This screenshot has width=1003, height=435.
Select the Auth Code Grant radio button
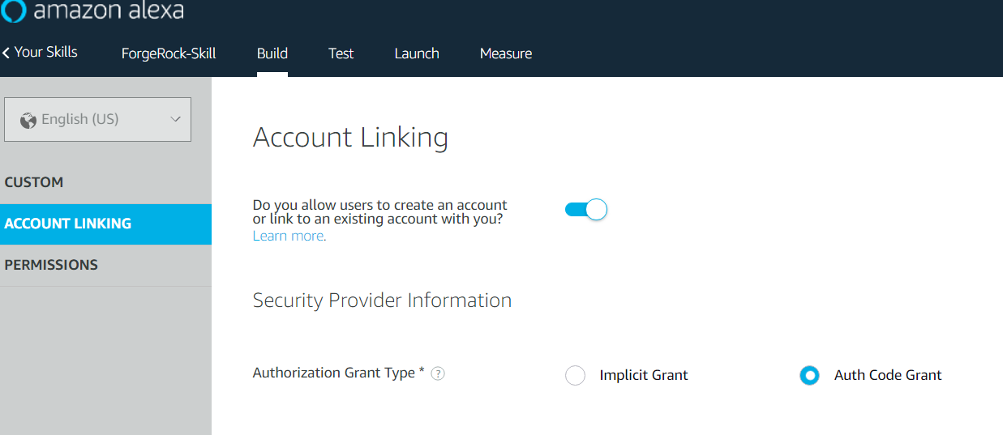(x=809, y=375)
